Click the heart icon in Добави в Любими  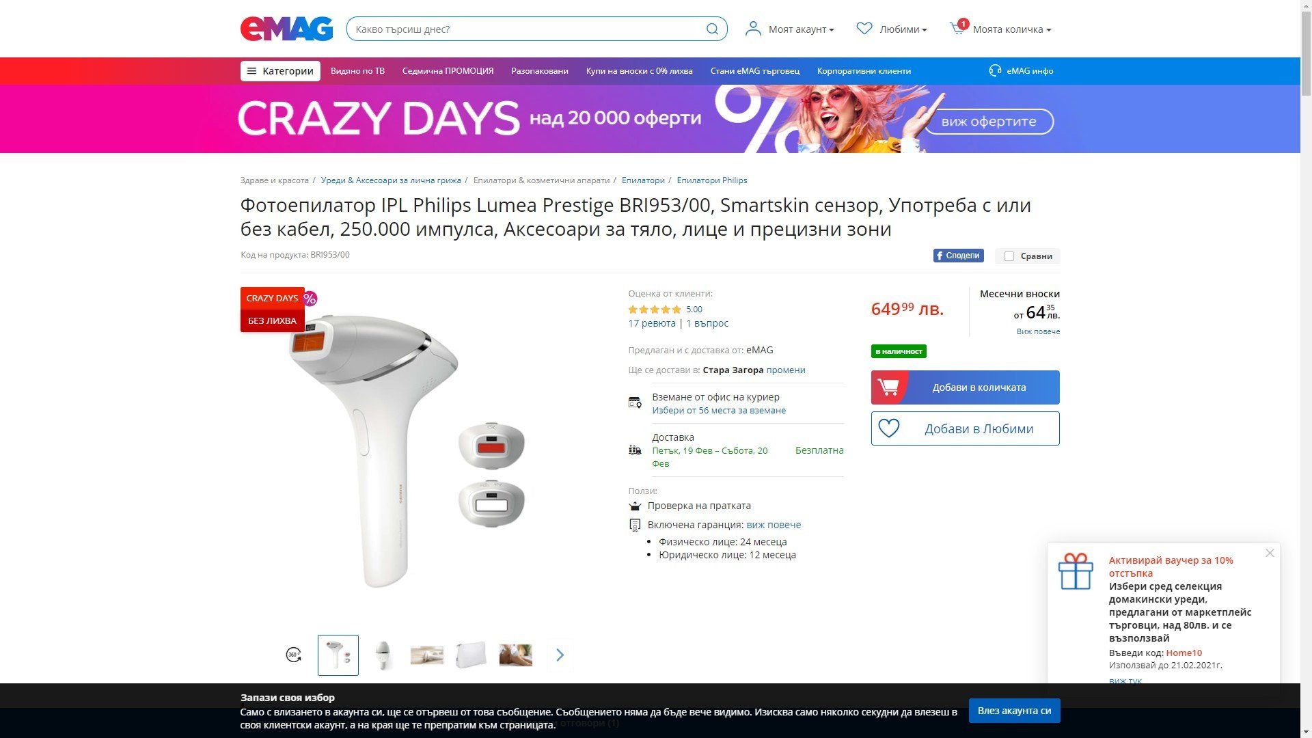(888, 428)
